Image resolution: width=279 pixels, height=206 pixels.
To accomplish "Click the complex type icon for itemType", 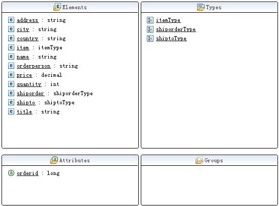I will pos(150,20).
